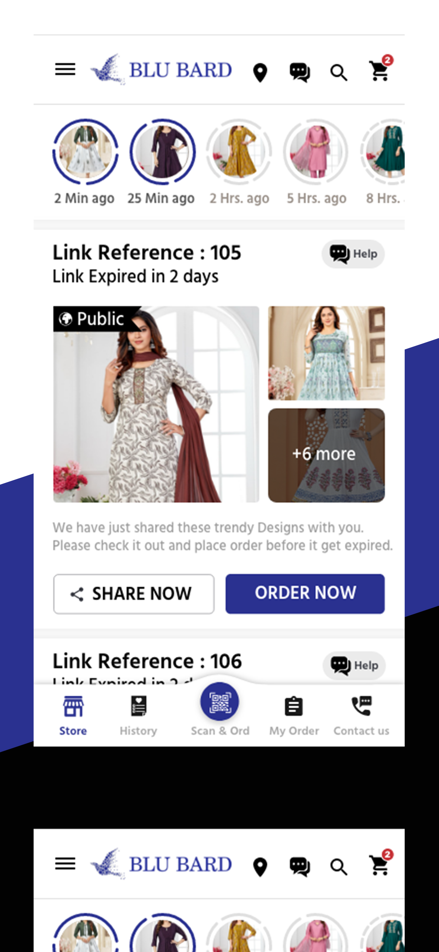
Task: Select the Store tab in bottom navigation
Action: [73, 715]
